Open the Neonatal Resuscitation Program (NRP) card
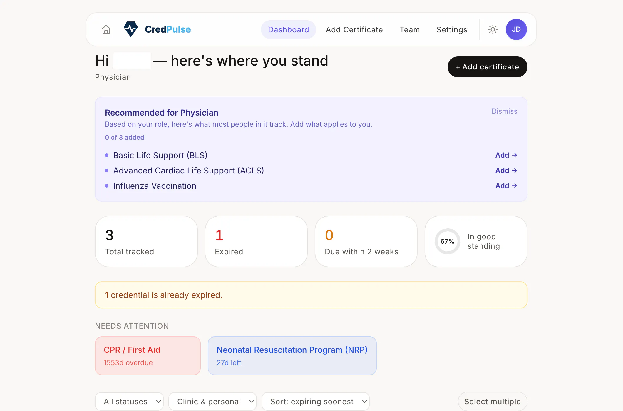The image size is (623, 411). coord(292,356)
